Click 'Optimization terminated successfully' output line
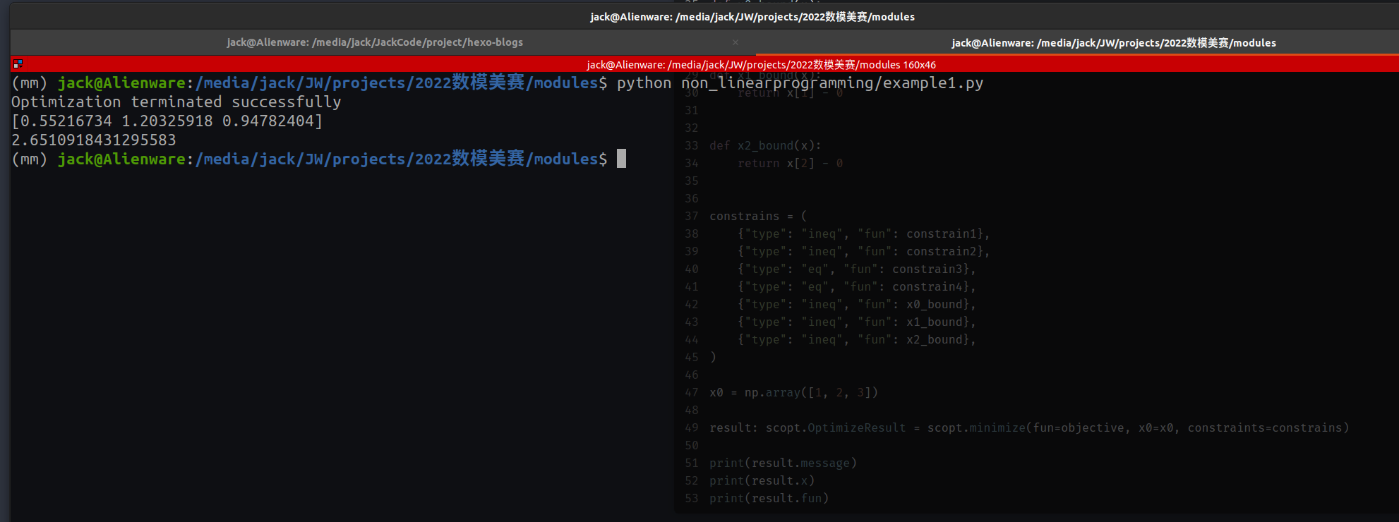The image size is (1399, 522). [x=176, y=102]
